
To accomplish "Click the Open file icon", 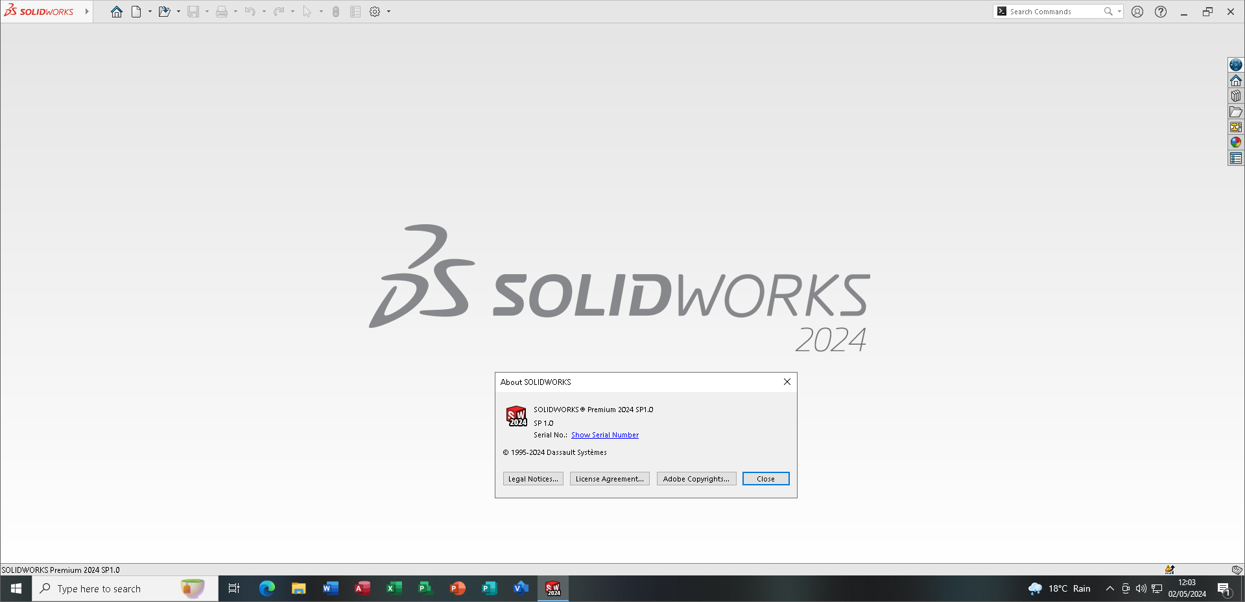I will [x=164, y=12].
